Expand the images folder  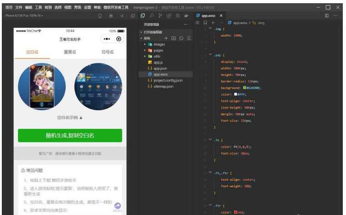pyautogui.click(x=145, y=44)
